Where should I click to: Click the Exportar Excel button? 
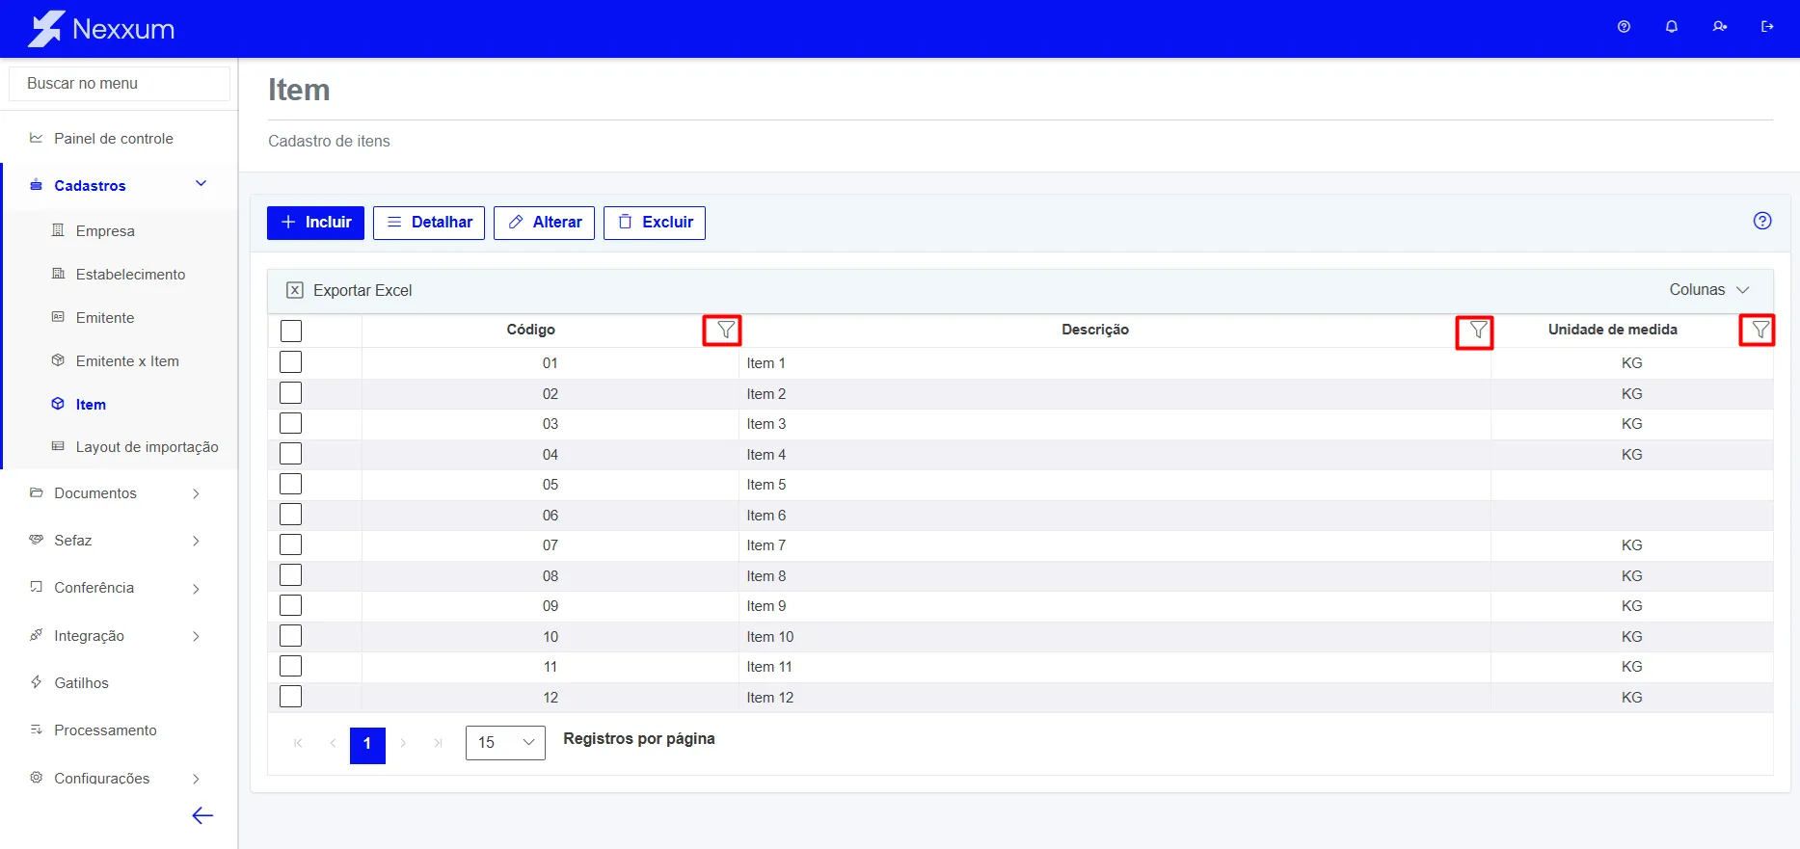[349, 290]
